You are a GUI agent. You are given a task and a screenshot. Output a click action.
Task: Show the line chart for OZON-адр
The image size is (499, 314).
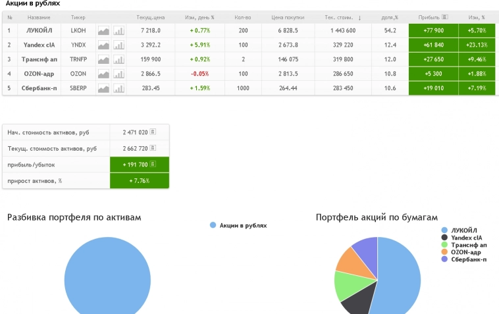coord(103,74)
